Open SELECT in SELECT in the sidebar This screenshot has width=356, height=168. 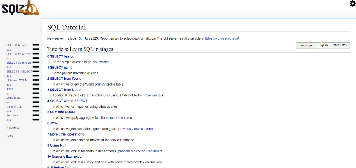19,72
